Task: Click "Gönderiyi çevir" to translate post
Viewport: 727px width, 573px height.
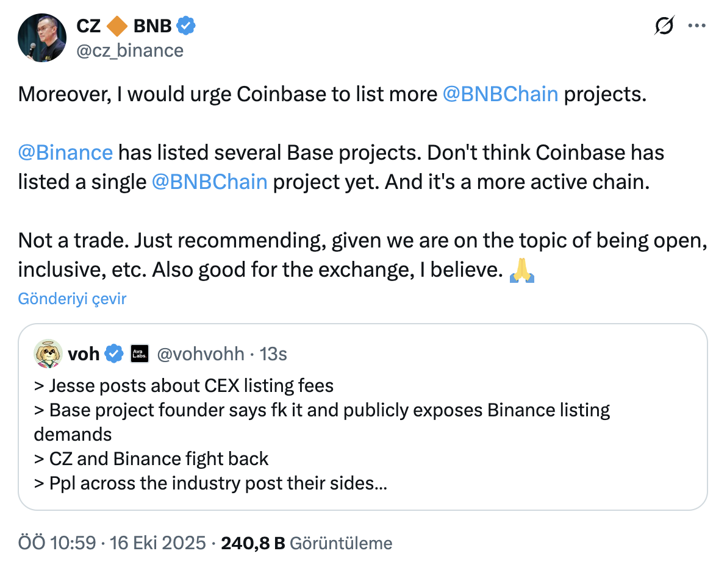Action: [x=72, y=299]
